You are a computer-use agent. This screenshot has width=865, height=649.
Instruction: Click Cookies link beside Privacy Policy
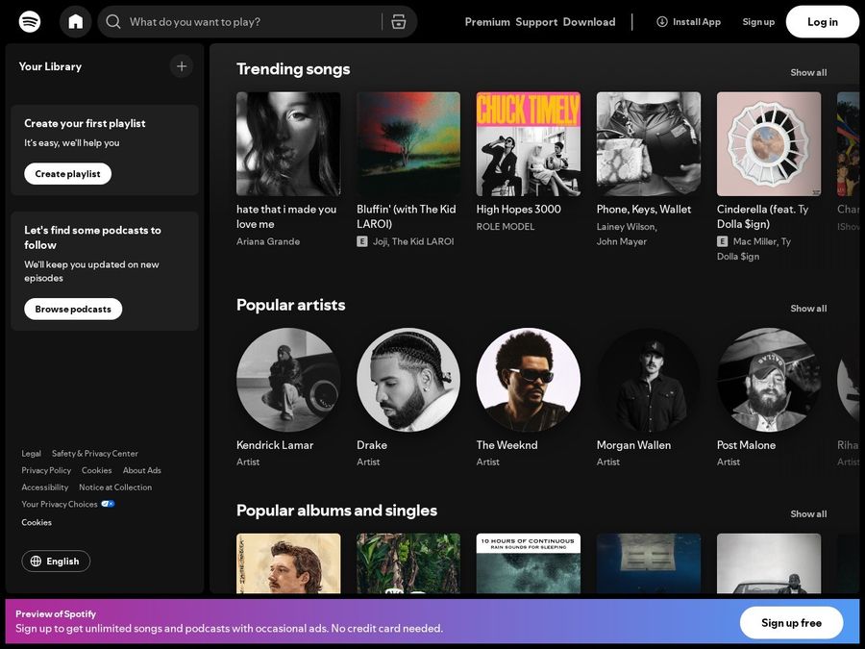tap(96, 471)
